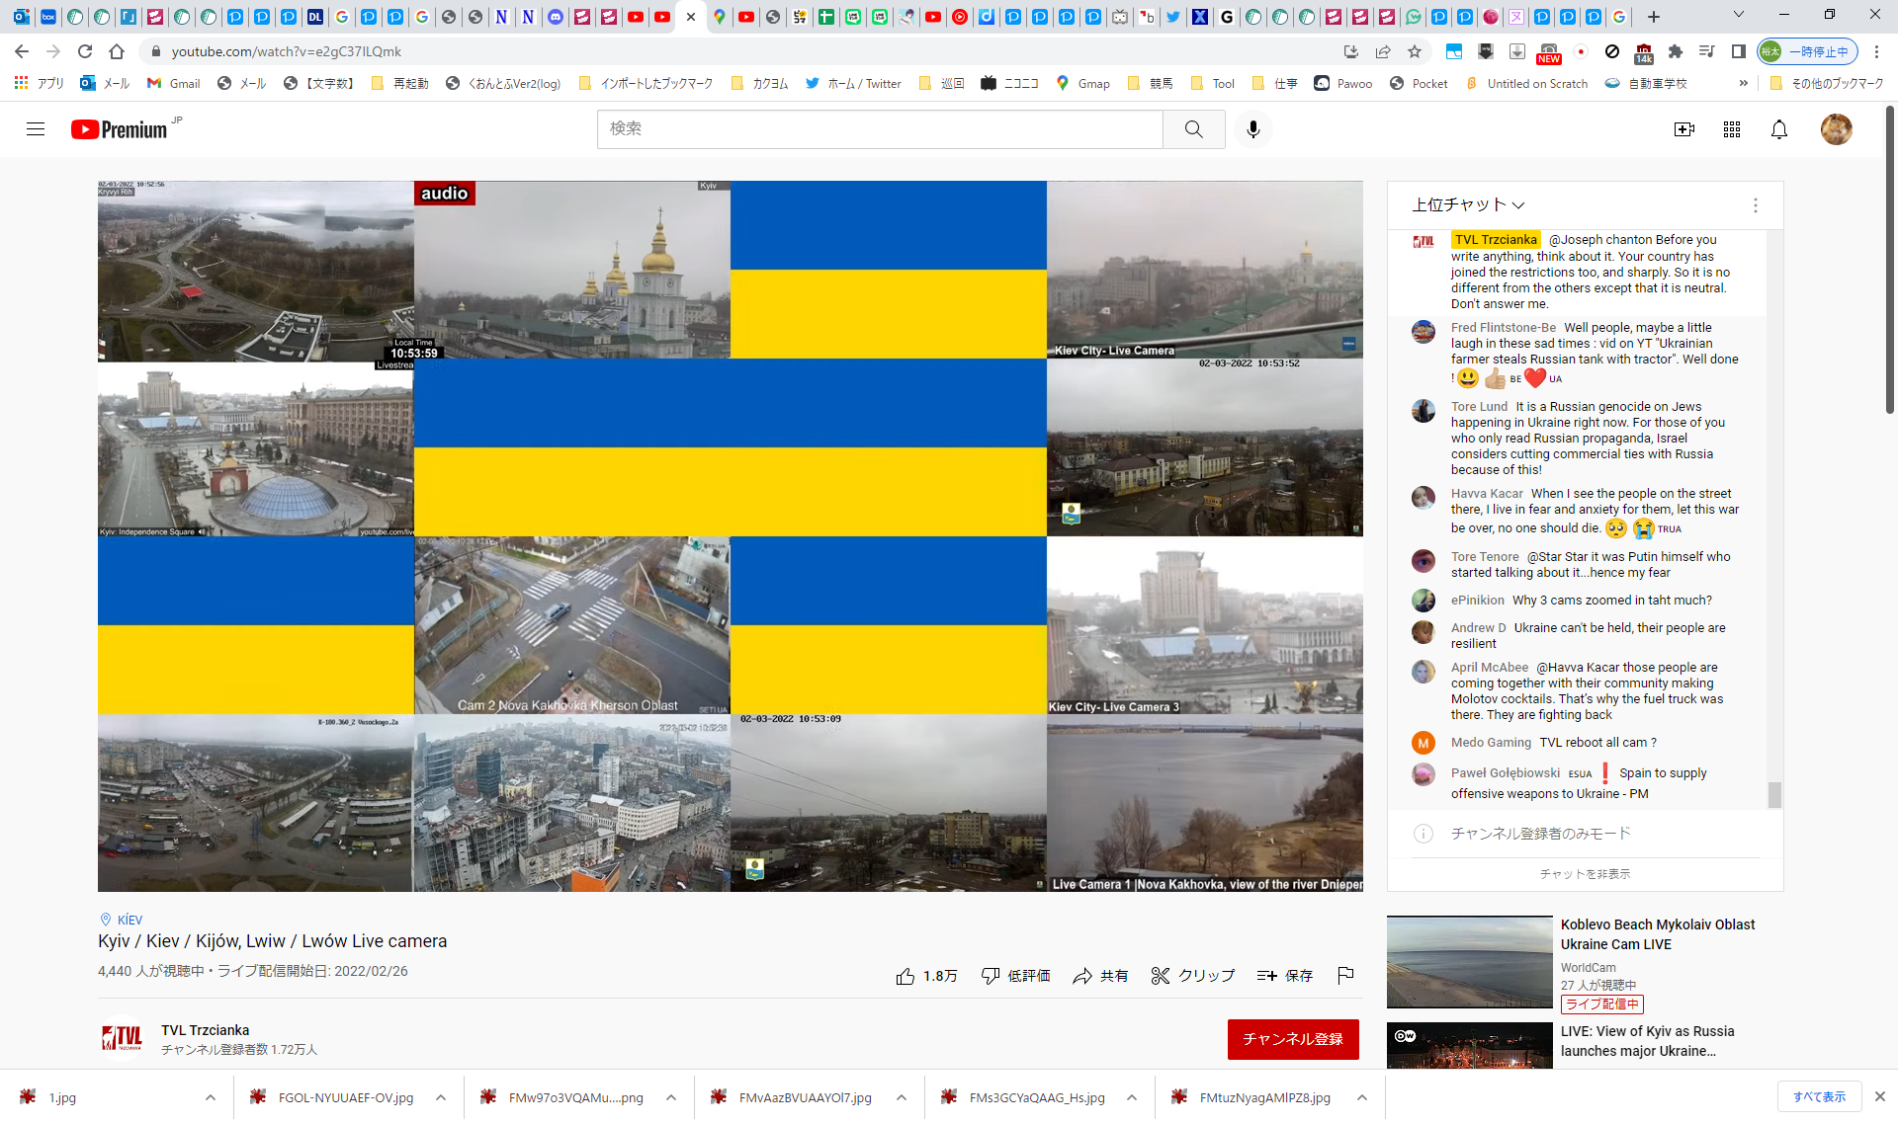
Task: Expand options for 1.jpg download
Action: point(211,1097)
